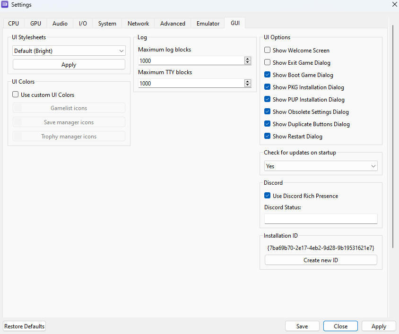Decrease Maximum TTY blocks with down arrow
399x334 pixels.
[x=248, y=85]
